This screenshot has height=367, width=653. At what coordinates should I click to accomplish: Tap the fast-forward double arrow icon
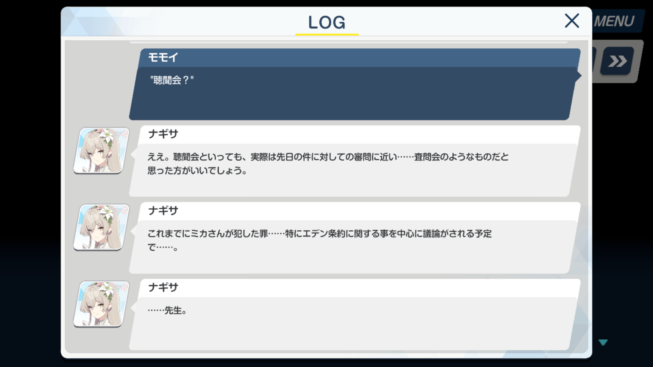coord(617,61)
